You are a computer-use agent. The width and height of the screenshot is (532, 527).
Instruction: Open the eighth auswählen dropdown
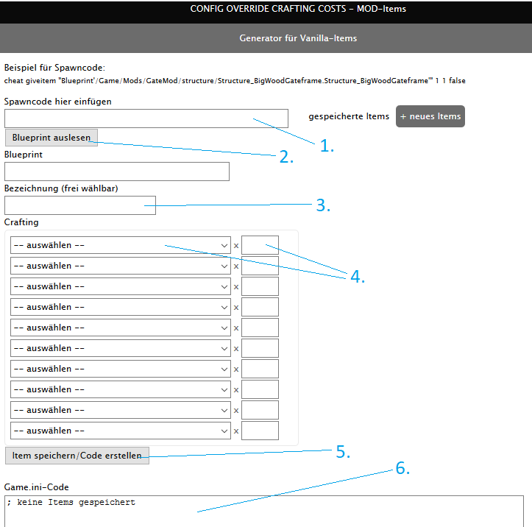click(121, 389)
